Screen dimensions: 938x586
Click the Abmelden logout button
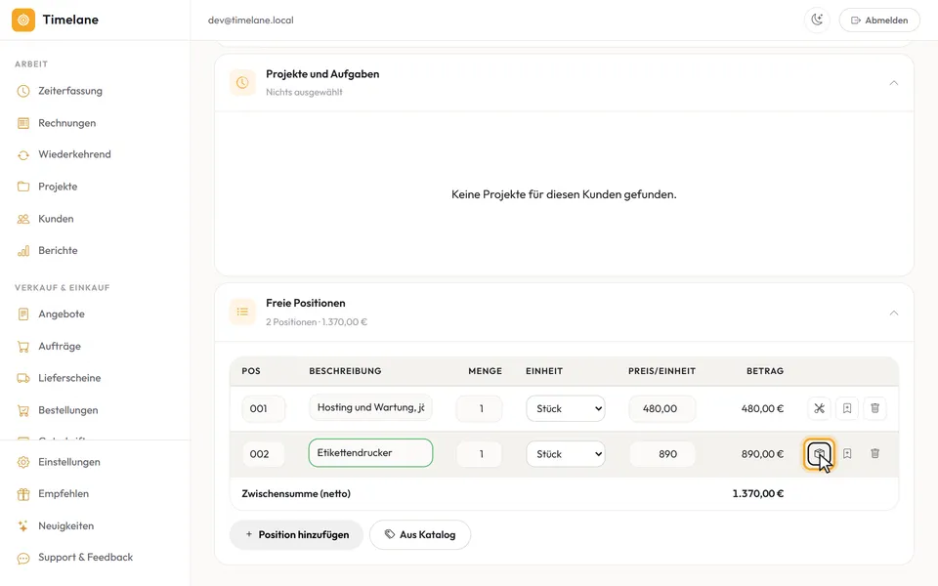[879, 20]
